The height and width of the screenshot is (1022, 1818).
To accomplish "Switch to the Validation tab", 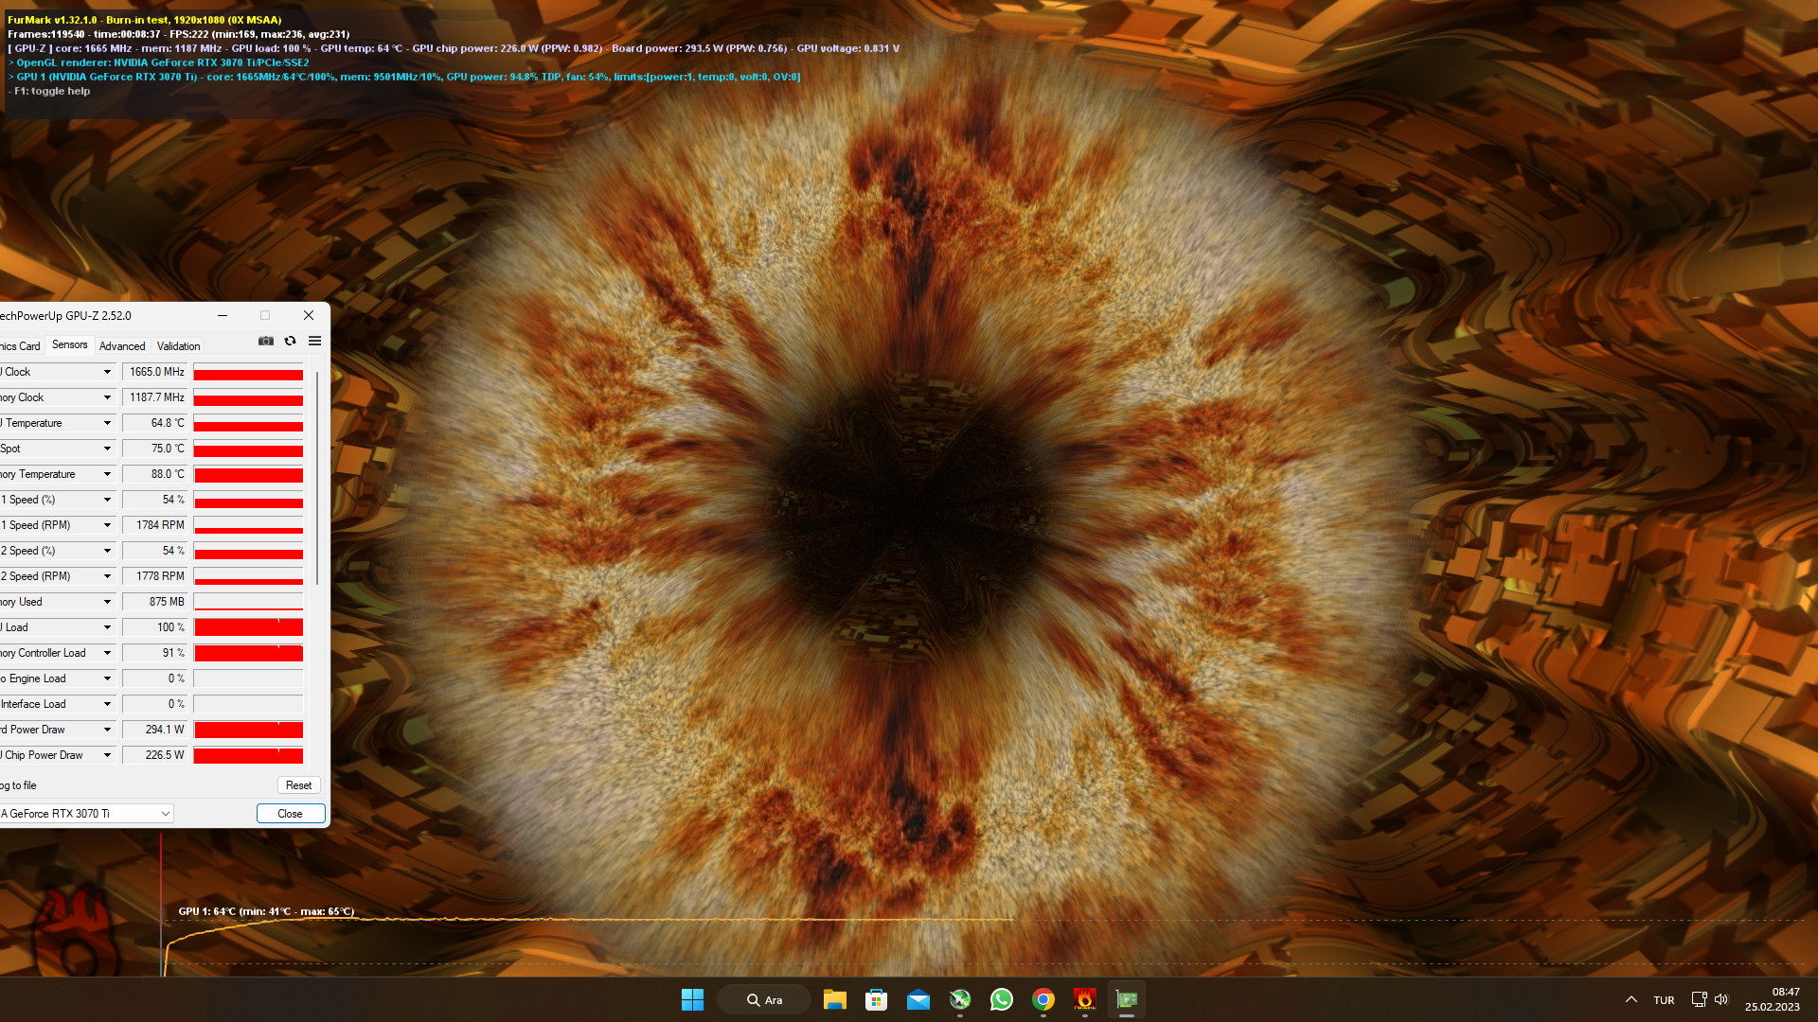I will 178,346.
